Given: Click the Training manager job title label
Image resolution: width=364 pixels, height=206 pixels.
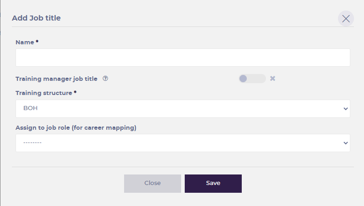Looking at the screenshot, I should [x=57, y=79].
